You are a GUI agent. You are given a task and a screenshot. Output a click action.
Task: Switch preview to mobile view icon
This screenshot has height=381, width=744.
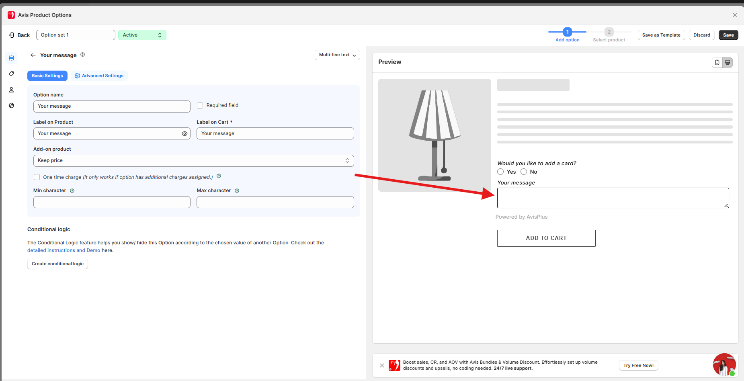tap(717, 62)
